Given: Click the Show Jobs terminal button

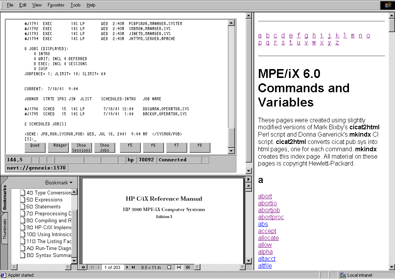Looking at the screenshot, I should [x=104, y=147].
